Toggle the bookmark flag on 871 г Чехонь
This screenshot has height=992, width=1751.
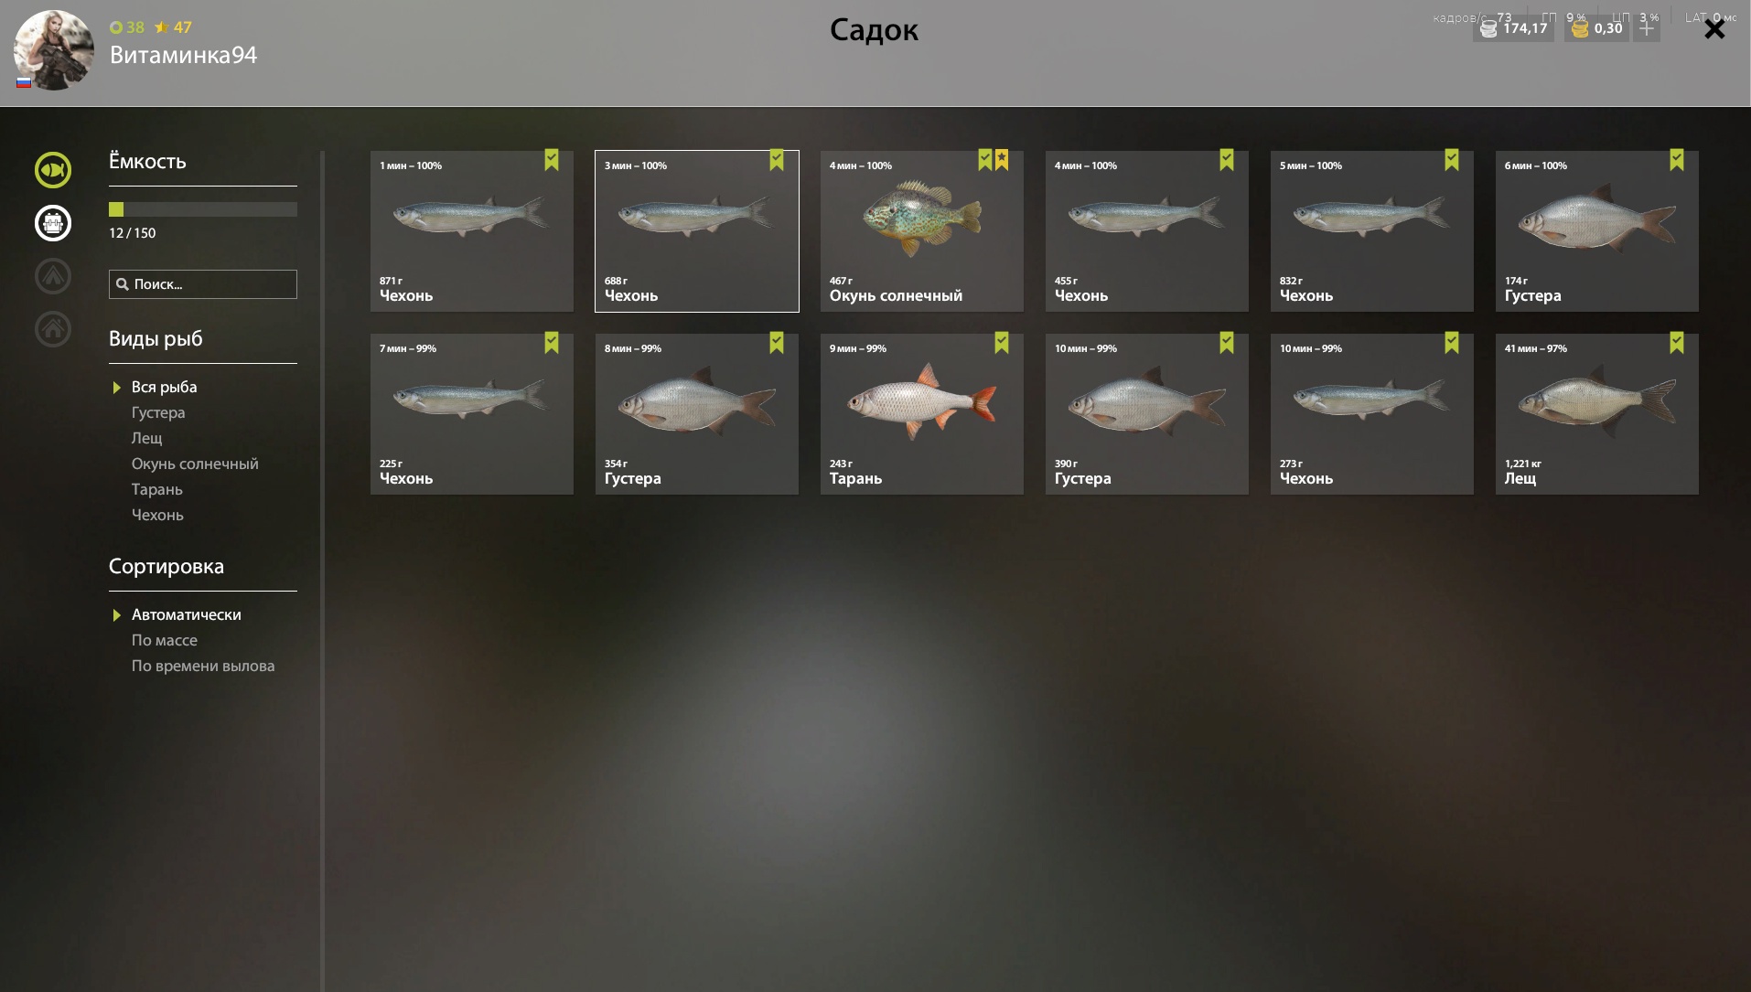pyautogui.click(x=552, y=160)
